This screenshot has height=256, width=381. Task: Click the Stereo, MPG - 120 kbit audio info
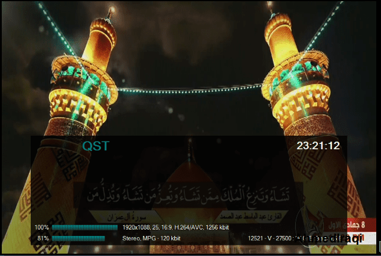coord(151,238)
